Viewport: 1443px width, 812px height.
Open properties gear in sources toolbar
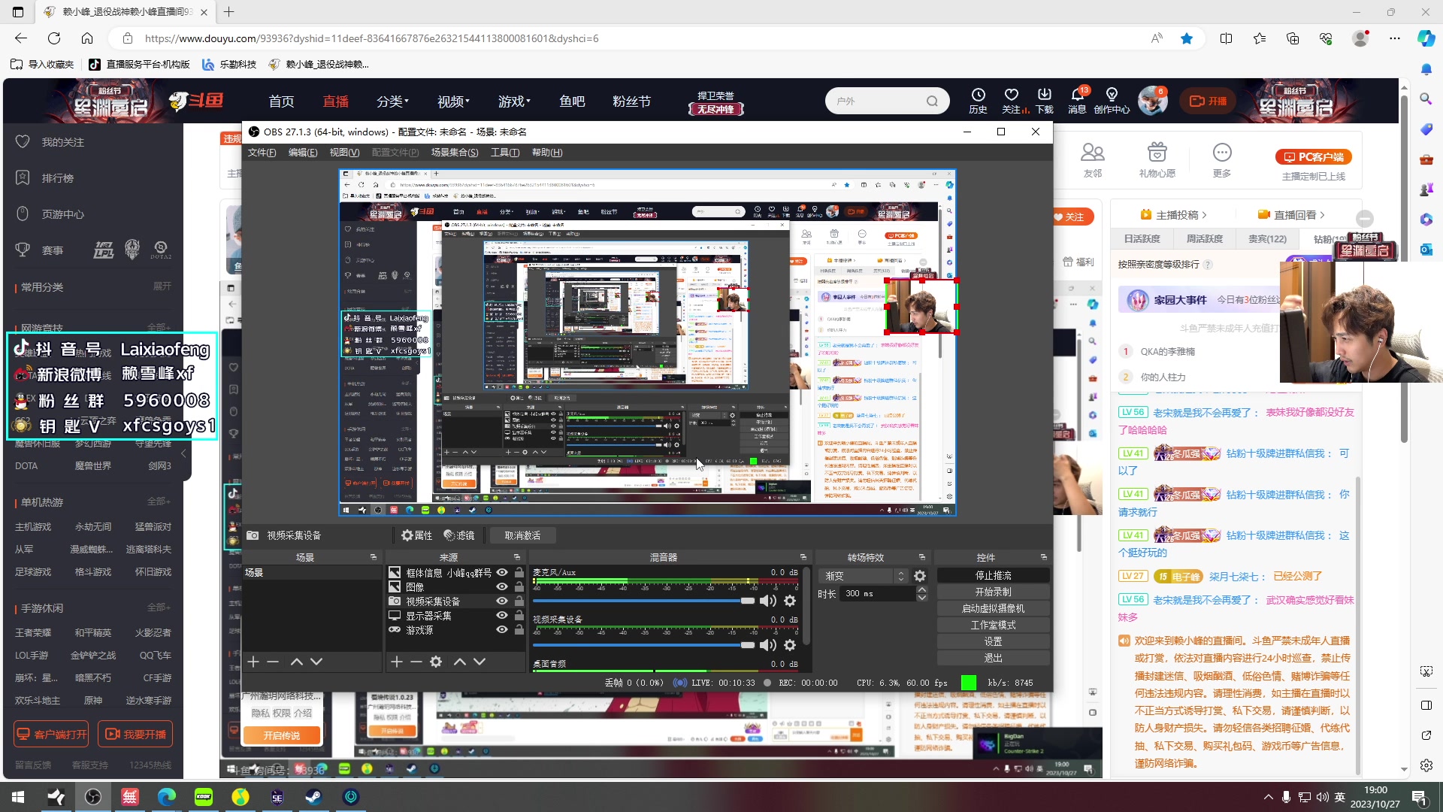(x=436, y=662)
